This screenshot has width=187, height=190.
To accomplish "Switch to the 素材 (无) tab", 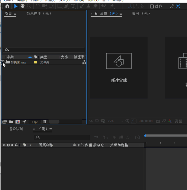I will [141, 13].
